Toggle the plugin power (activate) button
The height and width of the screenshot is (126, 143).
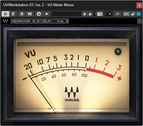click(5, 14)
